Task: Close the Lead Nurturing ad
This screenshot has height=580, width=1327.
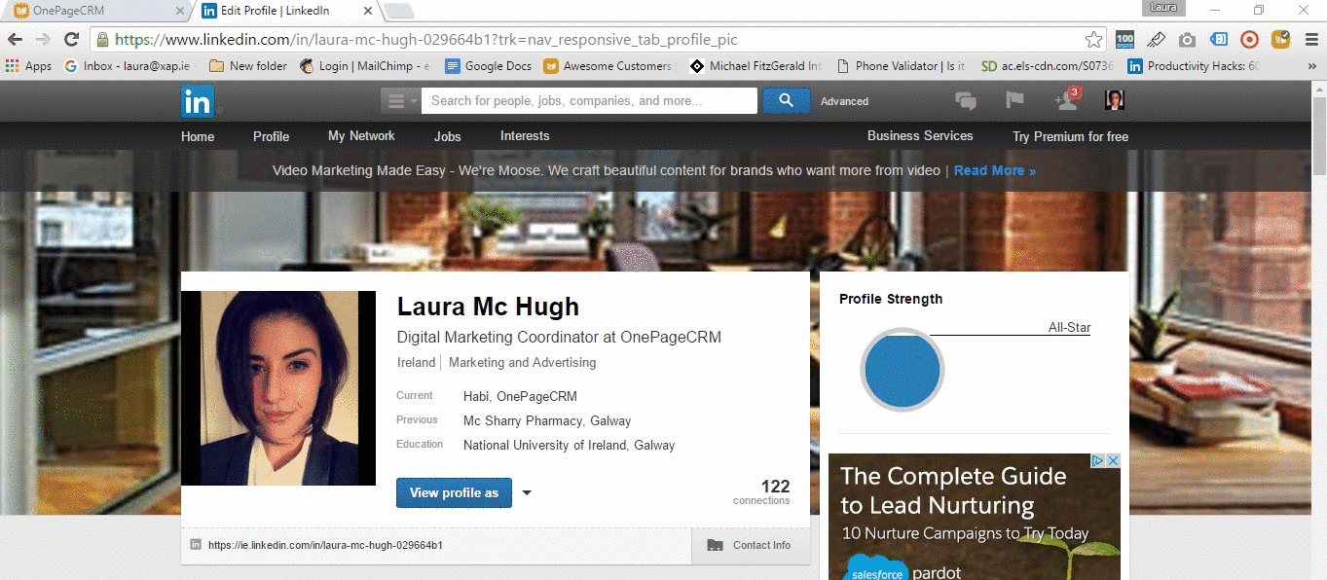Action: tap(1114, 460)
